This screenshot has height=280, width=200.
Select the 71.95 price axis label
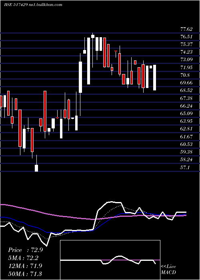pyautogui.click(x=186, y=68)
